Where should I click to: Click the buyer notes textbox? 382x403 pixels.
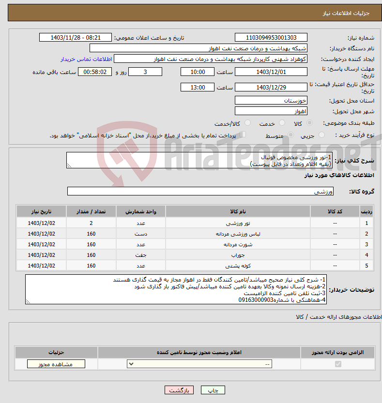click(176, 290)
